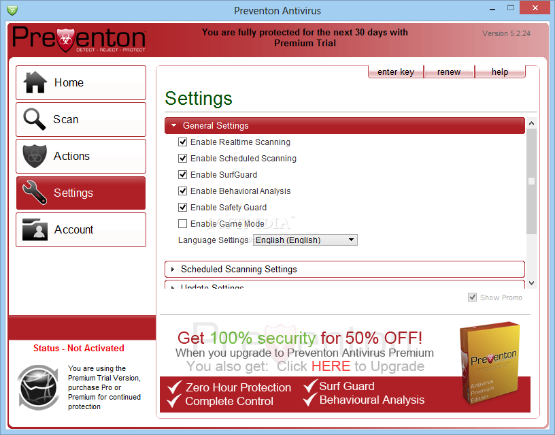This screenshot has width=555, height=435.
Task: Click the settings list scrollbar thumb
Action: point(531,181)
